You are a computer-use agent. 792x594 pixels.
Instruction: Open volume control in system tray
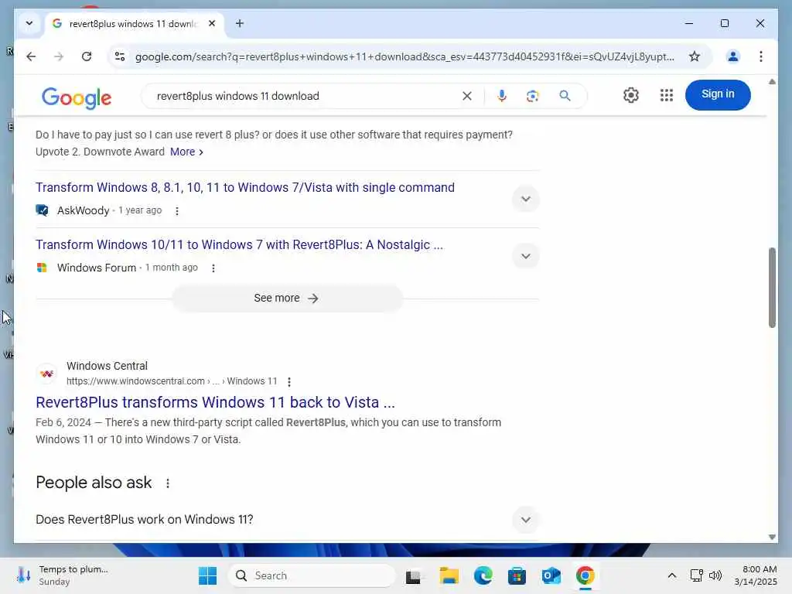click(715, 575)
